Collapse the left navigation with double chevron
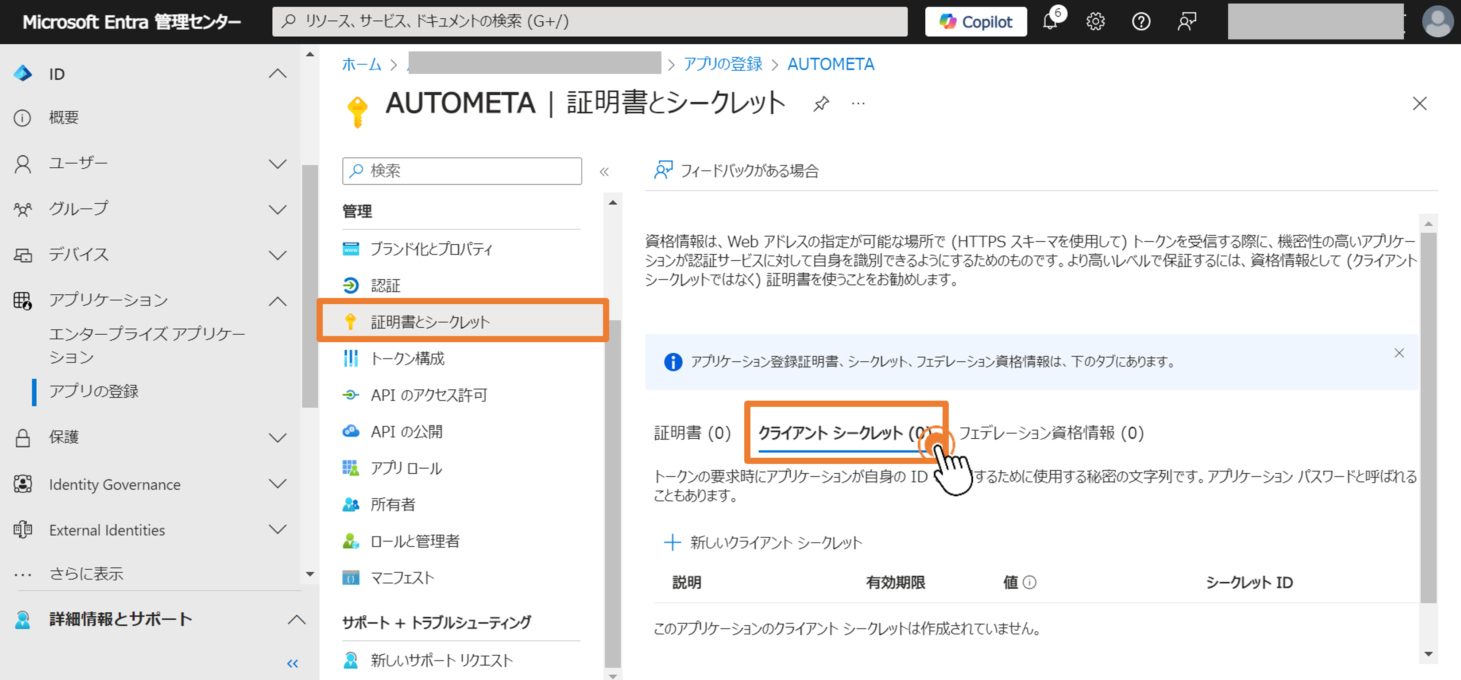 [293, 663]
